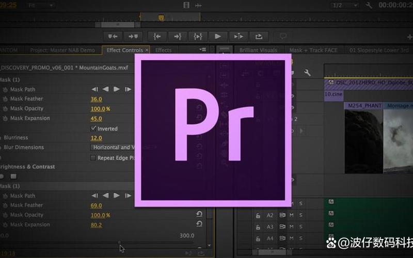413x258 pixels.
Task: Click fx badge on A3 audio clip
Action: point(331,224)
